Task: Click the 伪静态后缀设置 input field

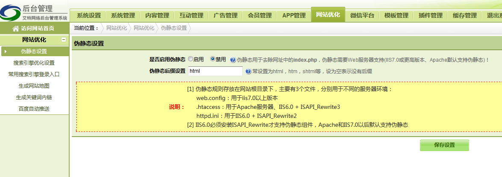Action: 215,71
